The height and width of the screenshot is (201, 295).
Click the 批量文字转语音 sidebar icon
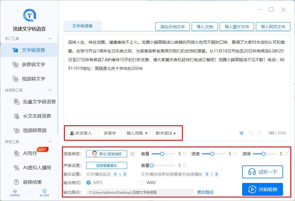[x=17, y=102]
